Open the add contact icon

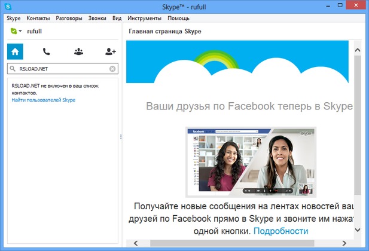(x=111, y=51)
